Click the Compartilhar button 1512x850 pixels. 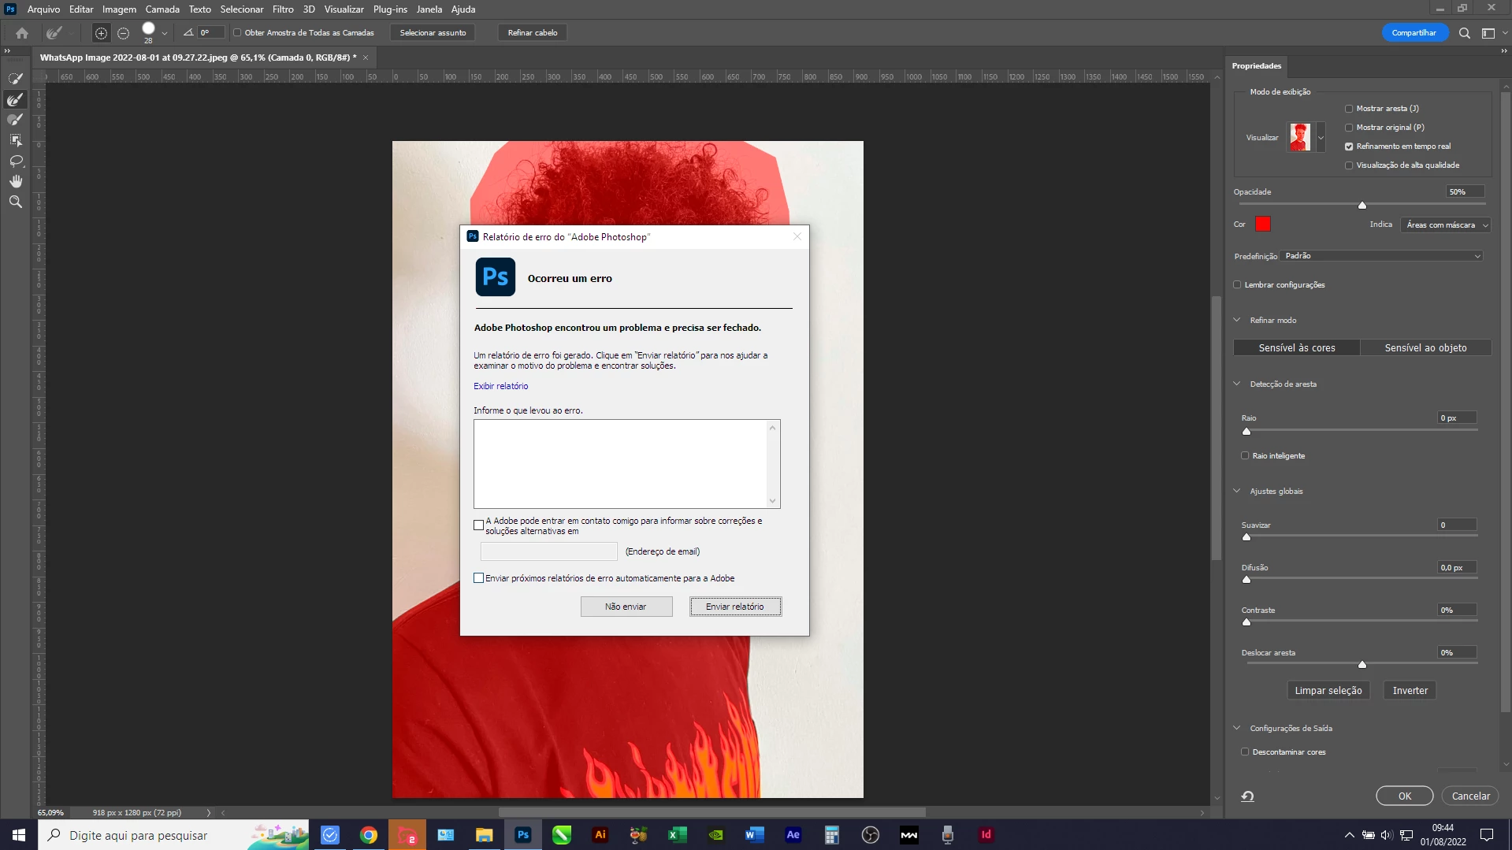[x=1414, y=33]
